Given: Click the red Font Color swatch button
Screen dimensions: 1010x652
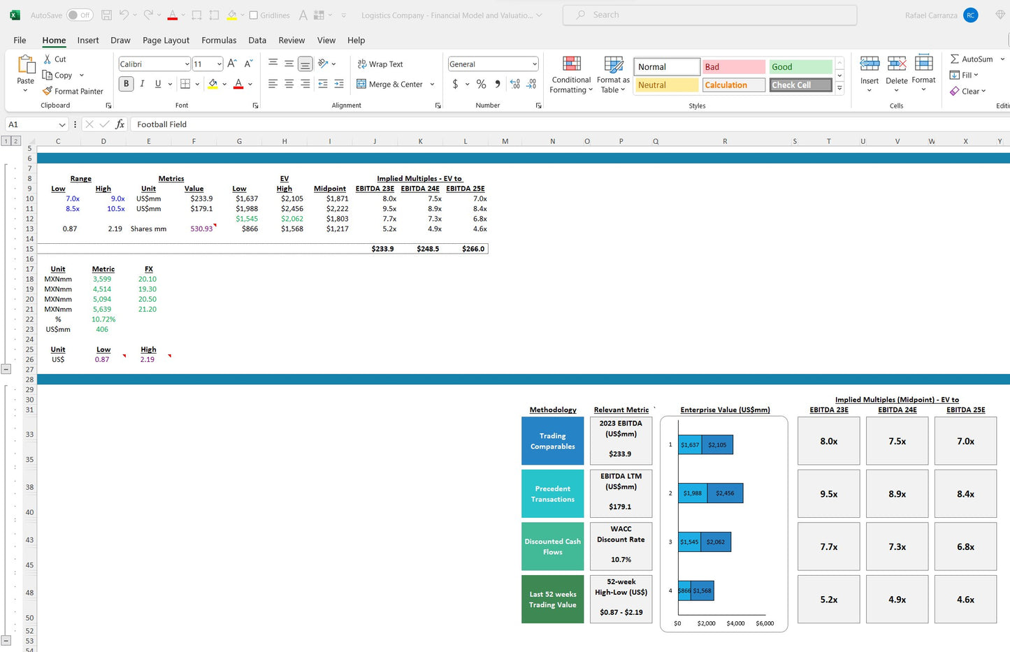Looking at the screenshot, I should [x=238, y=84].
